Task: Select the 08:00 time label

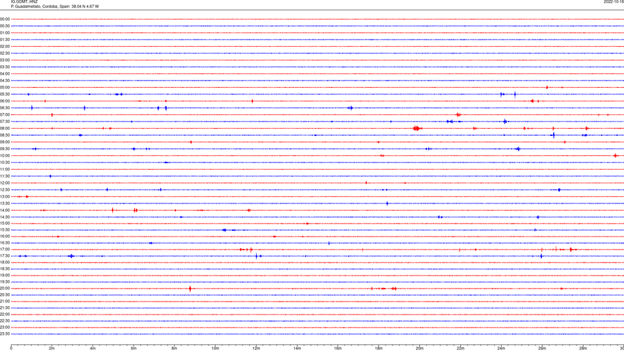Action: (x=5, y=128)
